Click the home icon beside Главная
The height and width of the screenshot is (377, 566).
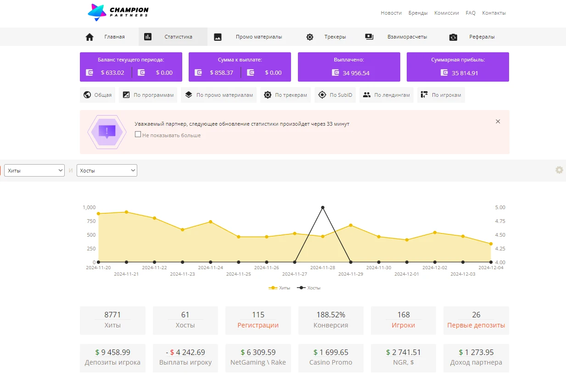[x=90, y=37]
